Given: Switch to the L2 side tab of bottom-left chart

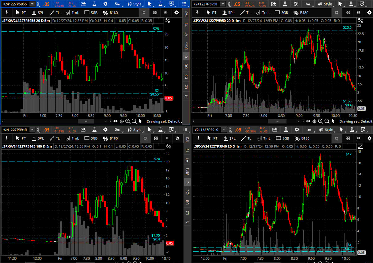Looking at the screenshot, I should click(186, 212).
